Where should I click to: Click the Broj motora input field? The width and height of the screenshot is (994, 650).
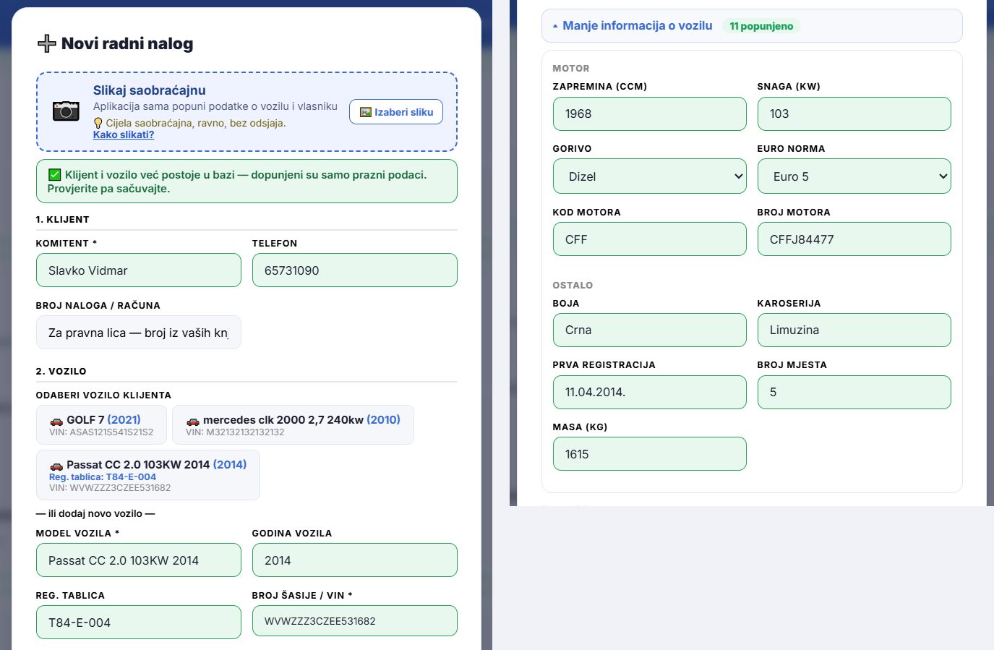coord(854,239)
